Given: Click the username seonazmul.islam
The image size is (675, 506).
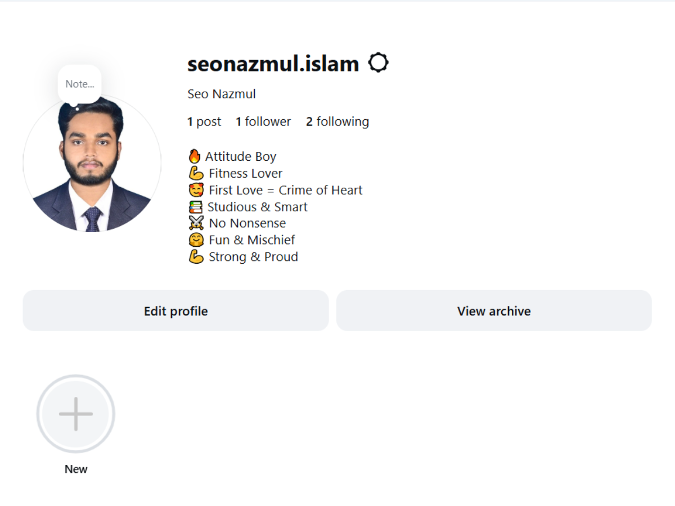Looking at the screenshot, I should (x=272, y=63).
